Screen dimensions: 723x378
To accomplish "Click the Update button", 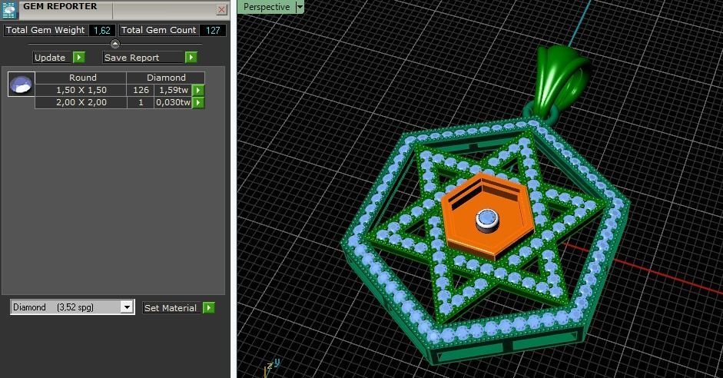I will [50, 58].
